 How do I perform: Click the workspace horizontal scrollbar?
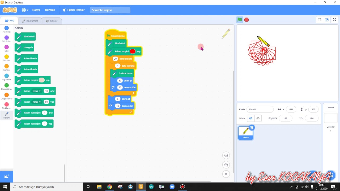click(164, 181)
